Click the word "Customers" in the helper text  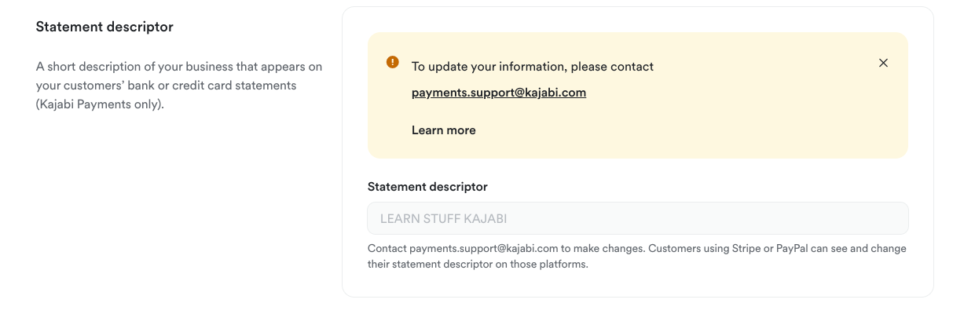point(676,249)
